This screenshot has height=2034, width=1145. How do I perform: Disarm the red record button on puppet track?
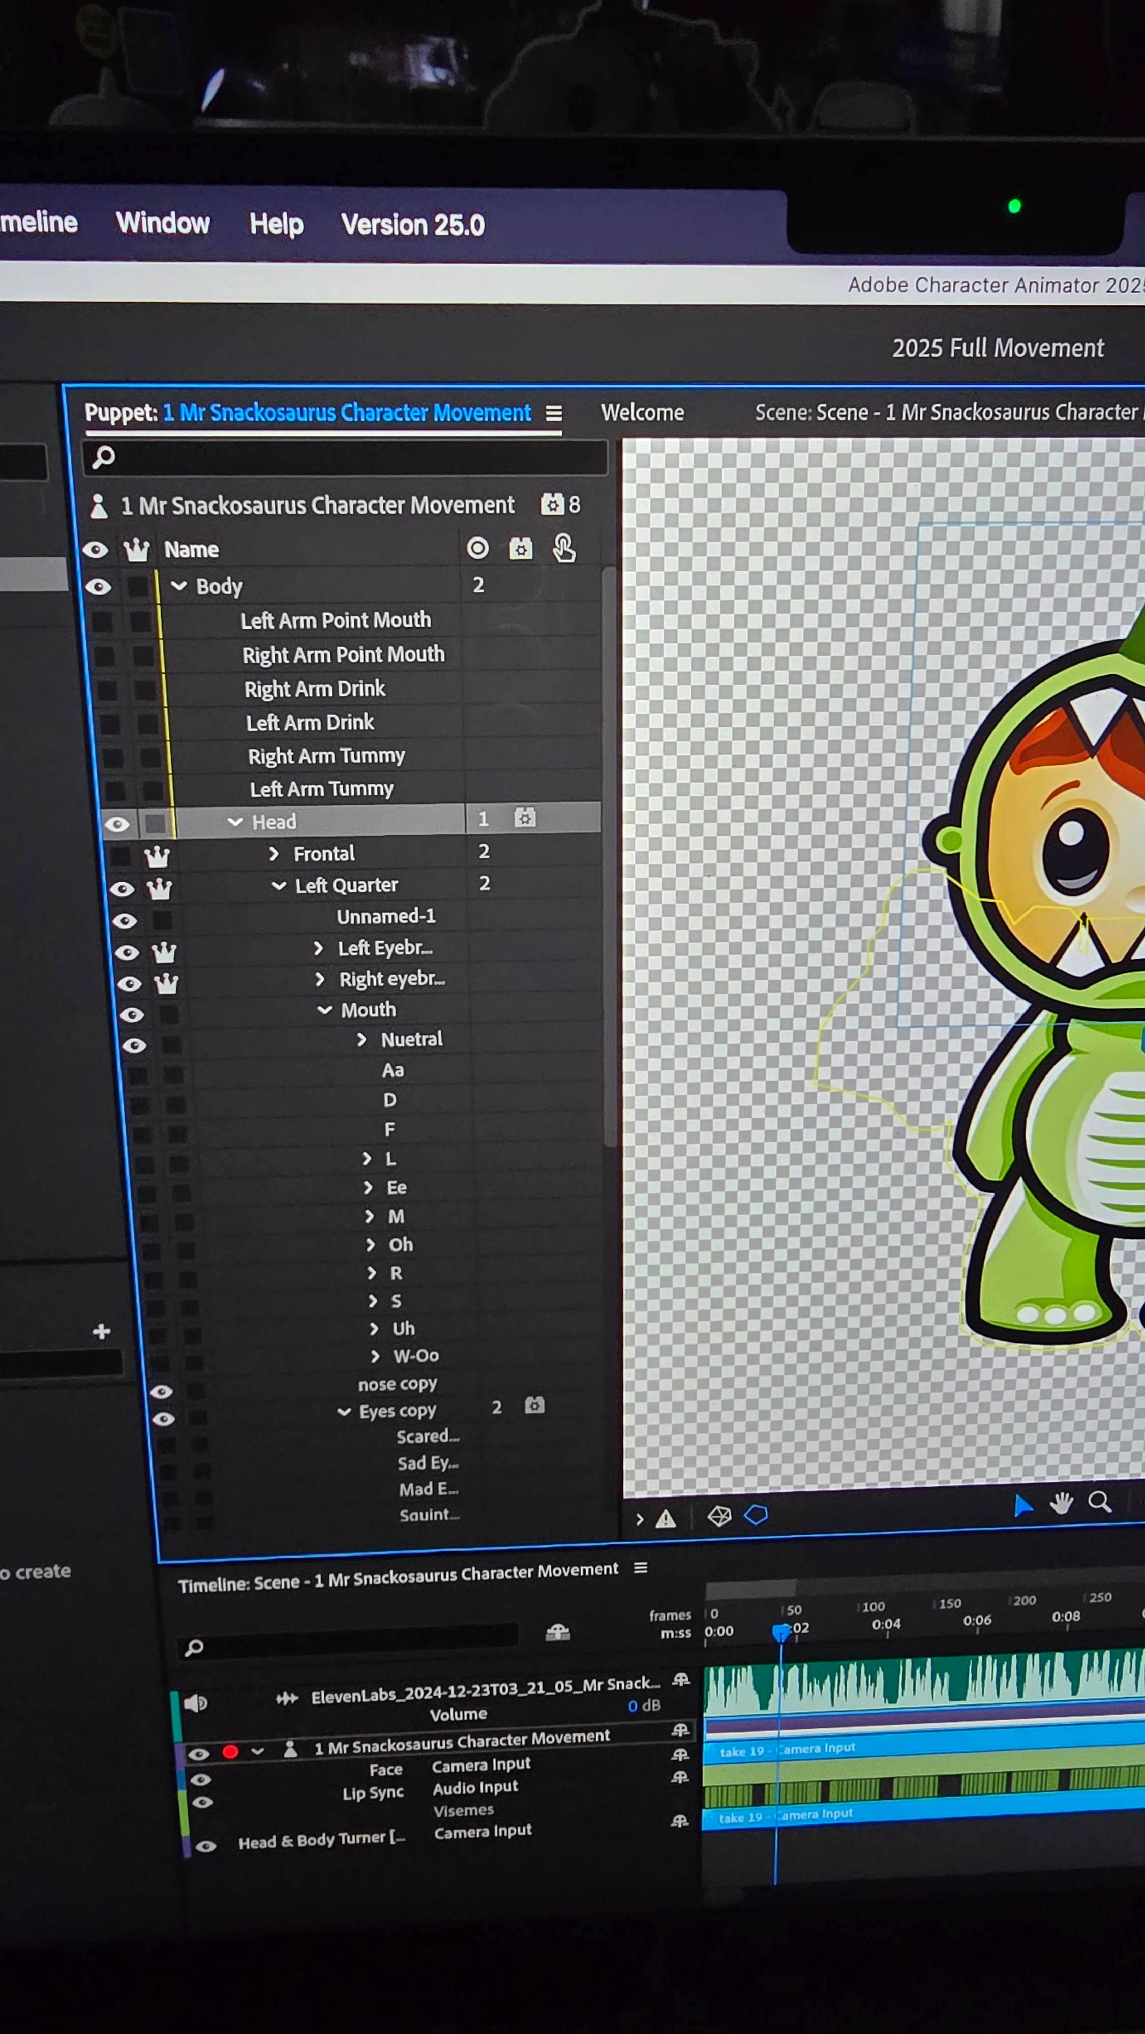231,1752
